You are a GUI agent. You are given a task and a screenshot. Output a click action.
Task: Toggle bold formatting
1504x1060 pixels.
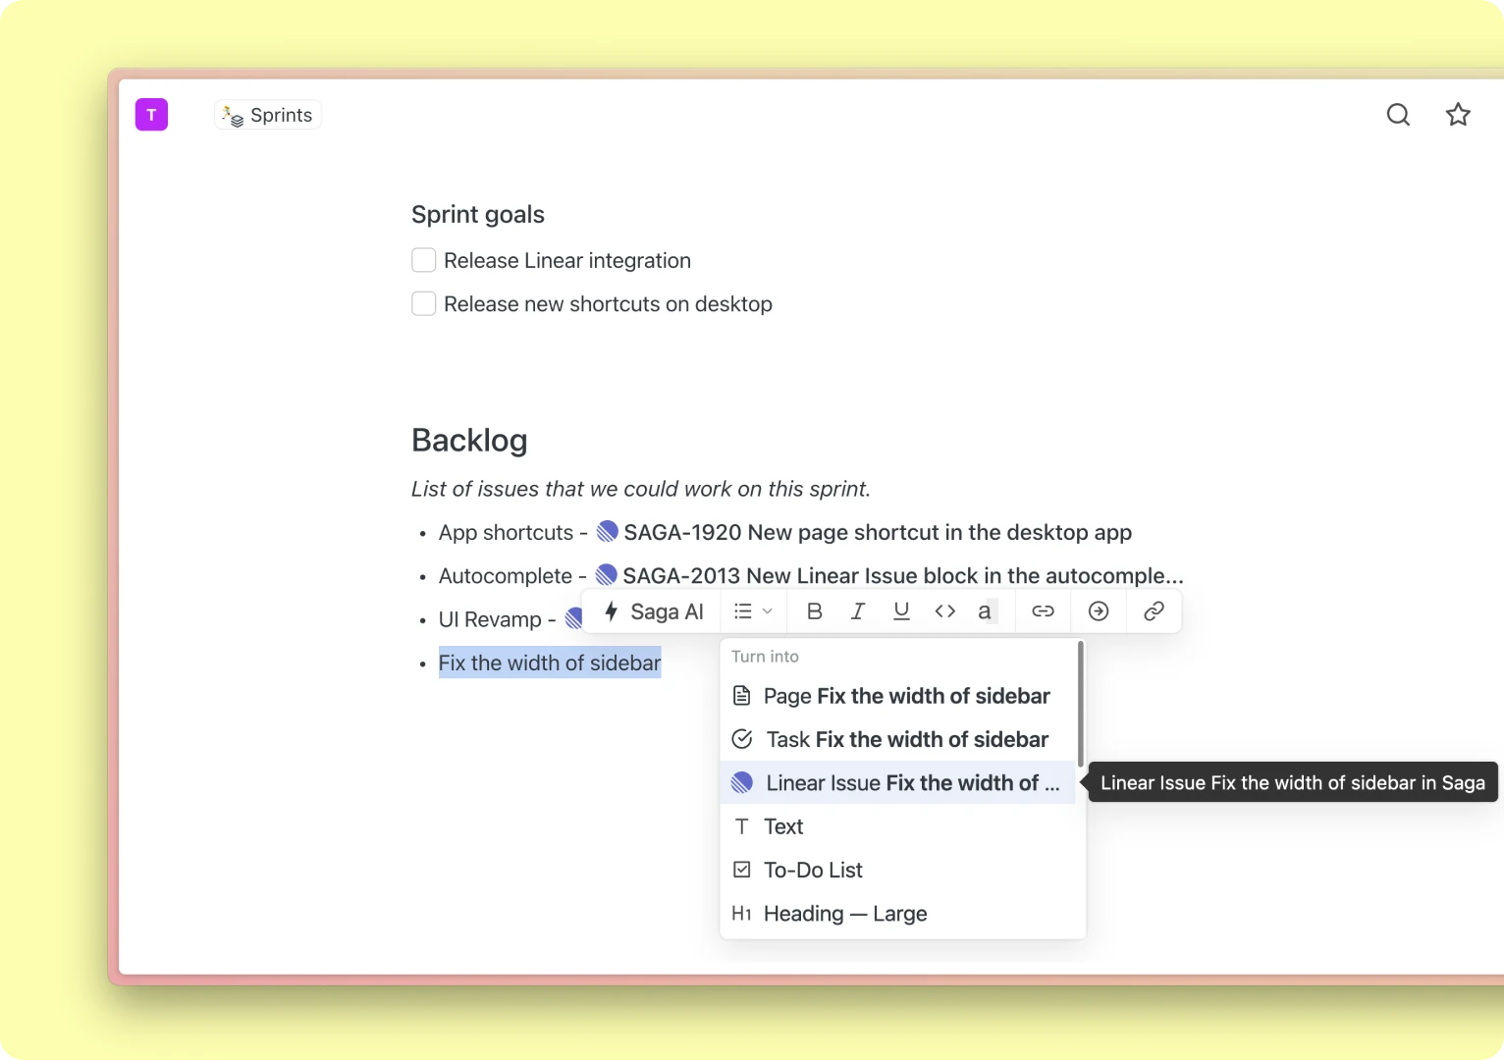pos(813,610)
